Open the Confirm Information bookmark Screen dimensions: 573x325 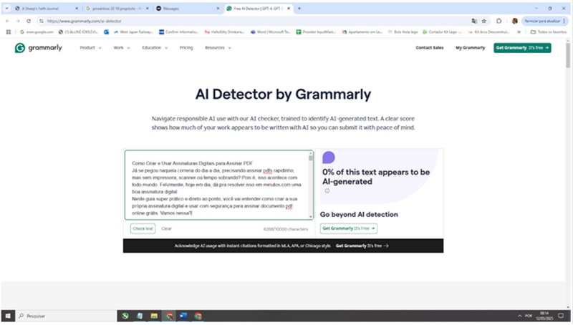pos(178,32)
